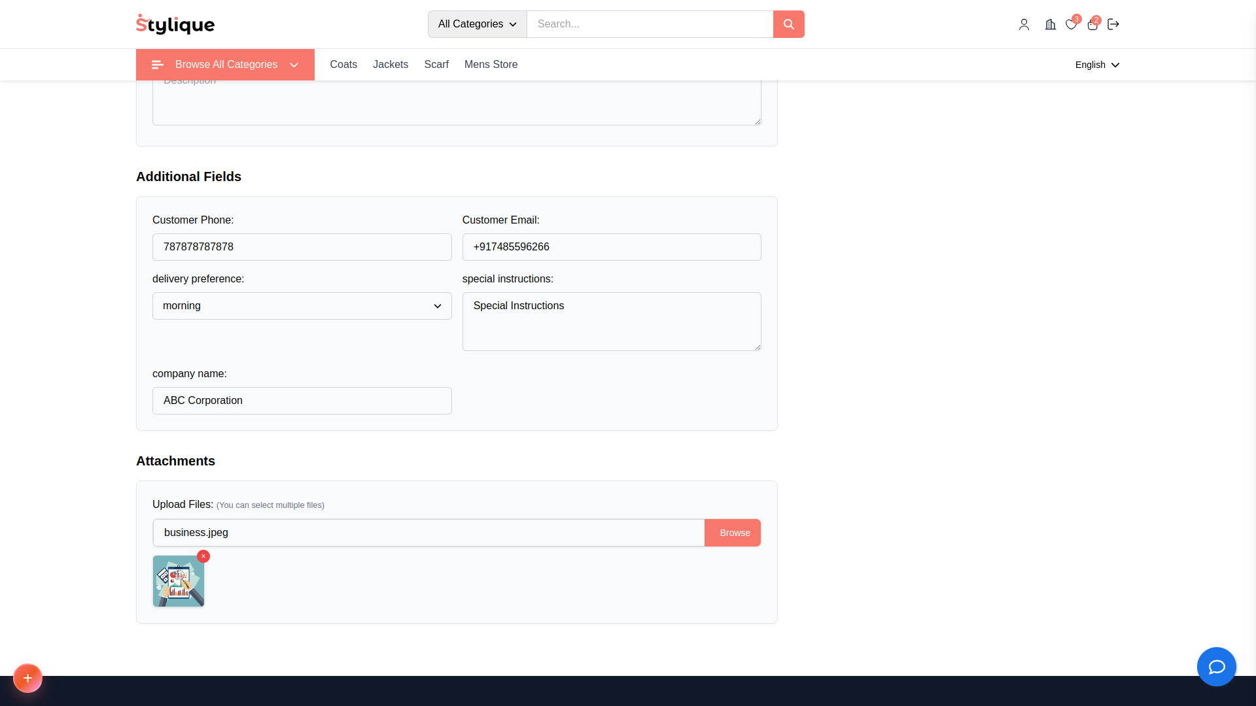Click the special instructions text area
The height and width of the screenshot is (706, 1256).
[x=612, y=322]
